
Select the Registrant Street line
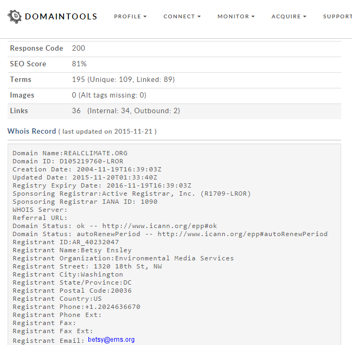87,266
